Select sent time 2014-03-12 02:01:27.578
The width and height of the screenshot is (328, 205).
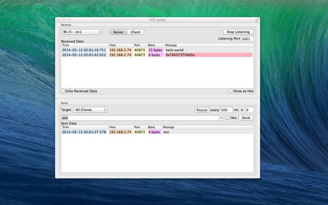coord(84,132)
